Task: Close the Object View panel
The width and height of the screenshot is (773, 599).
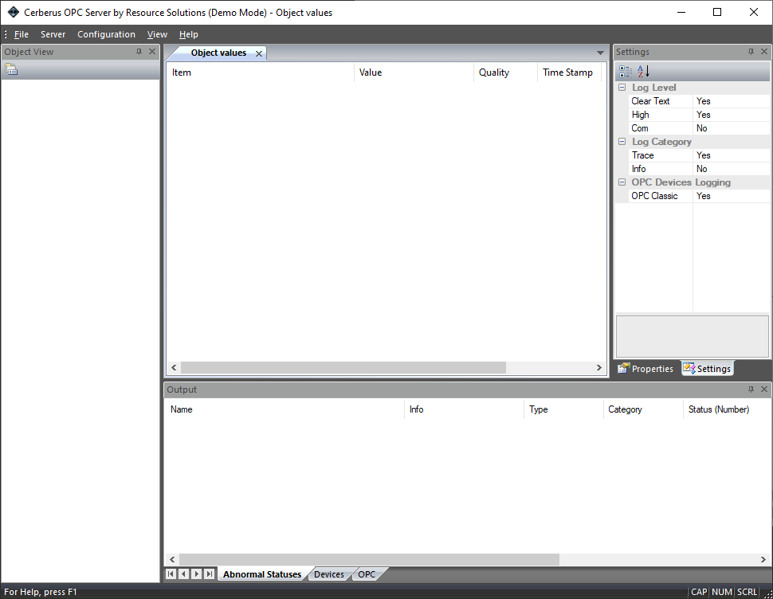Action: click(x=152, y=52)
